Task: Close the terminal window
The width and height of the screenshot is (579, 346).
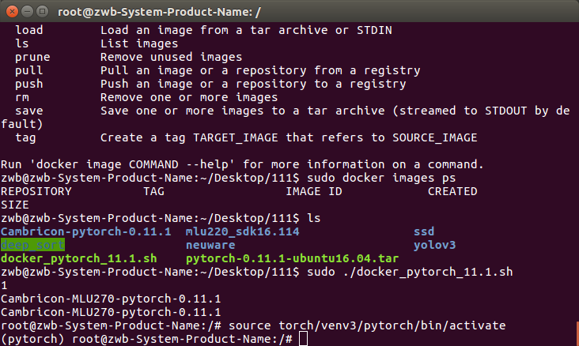Action: pos(12,12)
